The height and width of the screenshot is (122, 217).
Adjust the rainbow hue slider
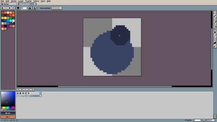coord(8,108)
